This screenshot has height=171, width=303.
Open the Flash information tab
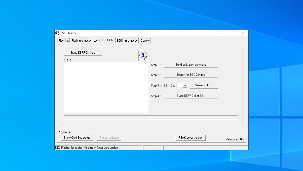click(81, 40)
